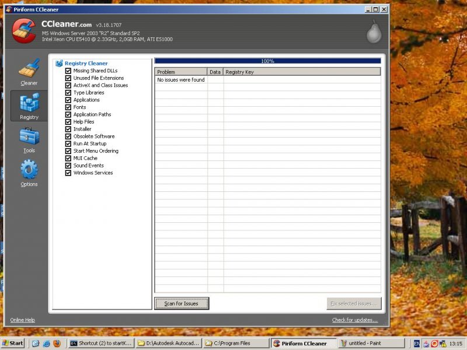Switch to untitled - Paint in taskbar

click(371, 344)
